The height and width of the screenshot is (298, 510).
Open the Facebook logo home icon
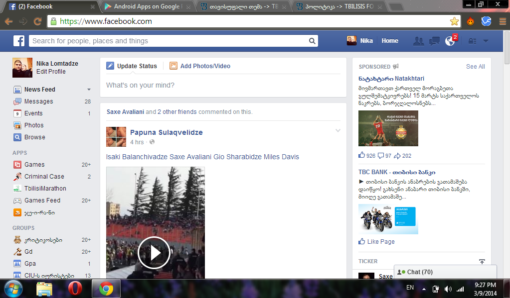click(x=19, y=41)
